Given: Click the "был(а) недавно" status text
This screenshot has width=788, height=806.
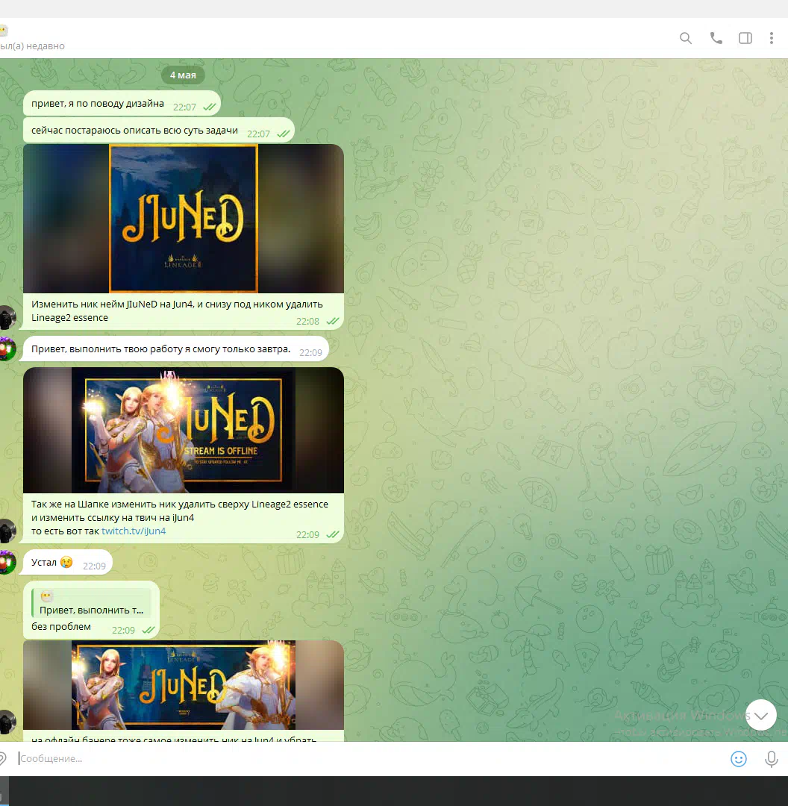Looking at the screenshot, I should coord(32,46).
